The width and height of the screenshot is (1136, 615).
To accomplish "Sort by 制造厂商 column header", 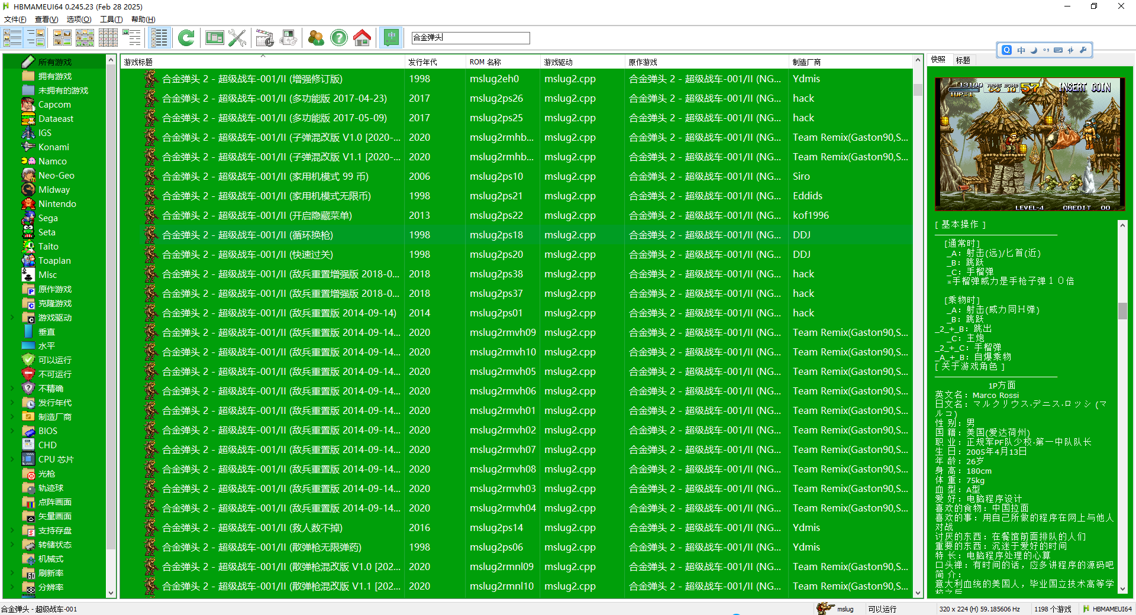I will [x=851, y=61].
